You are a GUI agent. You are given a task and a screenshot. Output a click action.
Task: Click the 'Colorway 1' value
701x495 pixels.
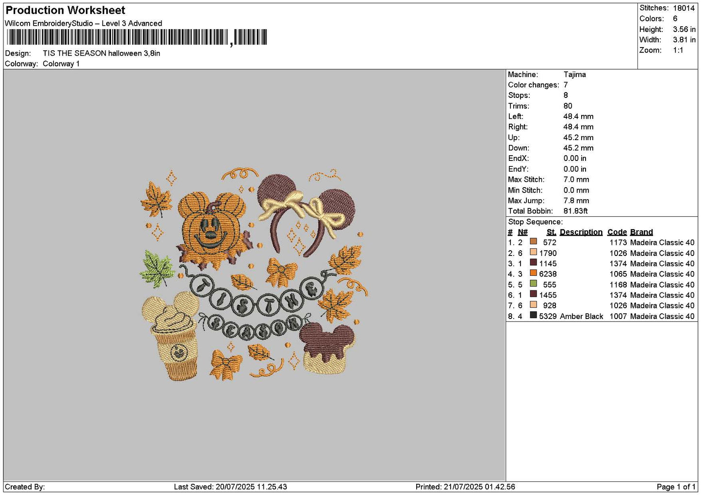[x=61, y=64]
